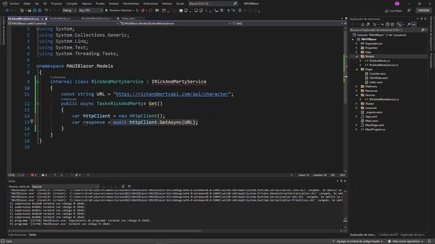Switch to the Index.razor editor tab
Viewport: 435px width, 244px height.
coord(128,18)
